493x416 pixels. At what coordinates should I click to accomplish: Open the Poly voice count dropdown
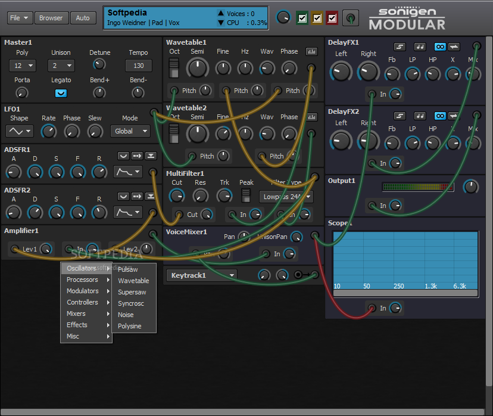(x=22, y=66)
